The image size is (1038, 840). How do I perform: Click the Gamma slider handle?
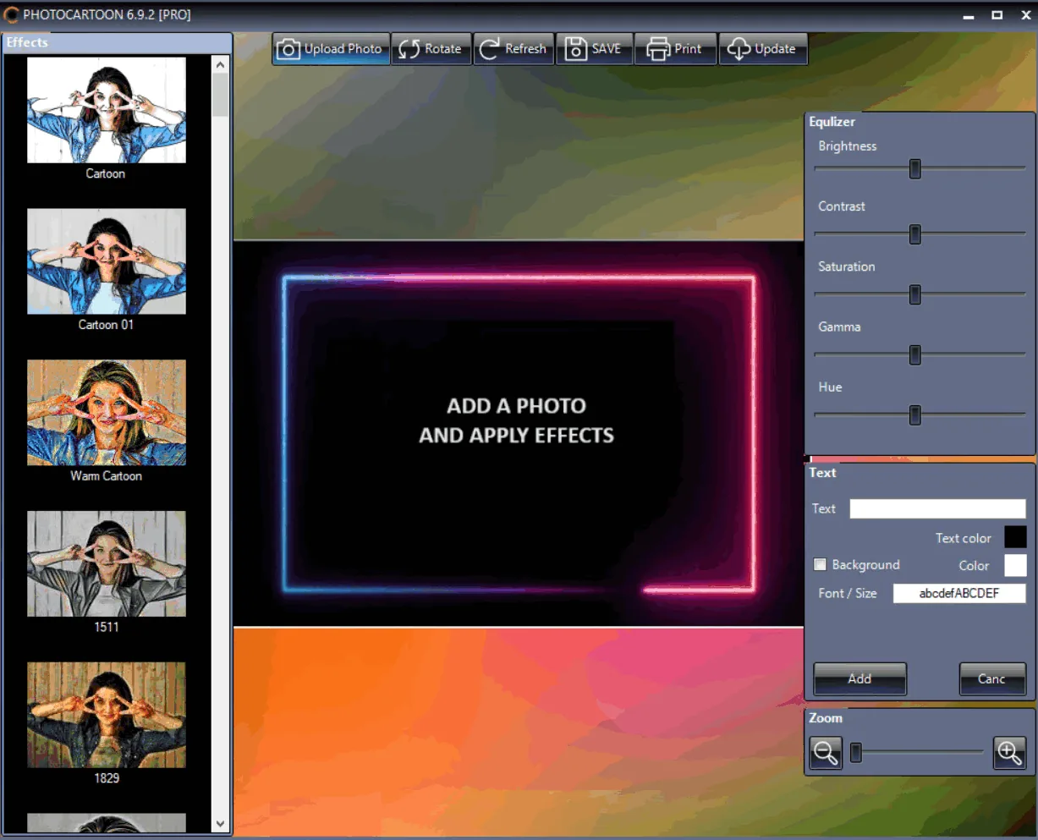click(914, 354)
